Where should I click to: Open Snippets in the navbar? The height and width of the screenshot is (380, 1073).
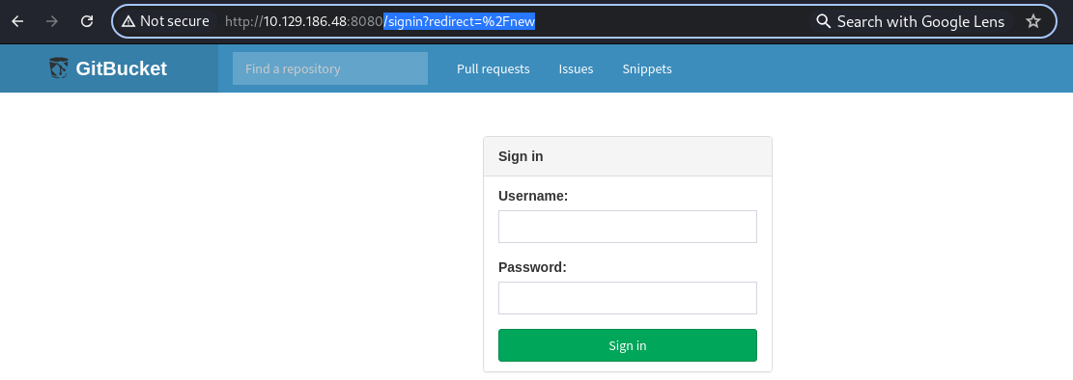[x=647, y=69]
